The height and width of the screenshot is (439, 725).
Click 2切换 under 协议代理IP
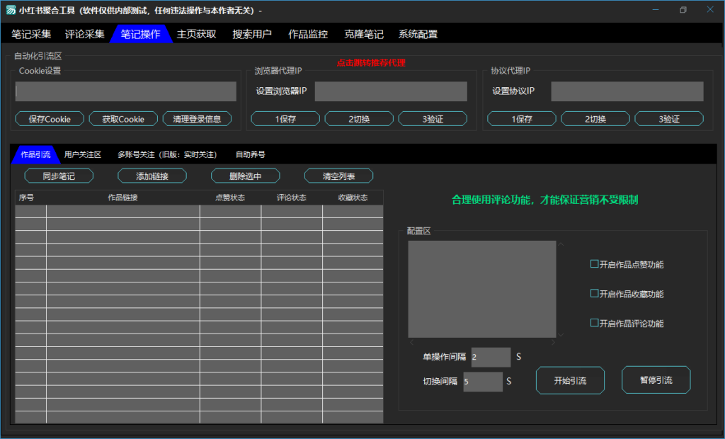pos(595,119)
